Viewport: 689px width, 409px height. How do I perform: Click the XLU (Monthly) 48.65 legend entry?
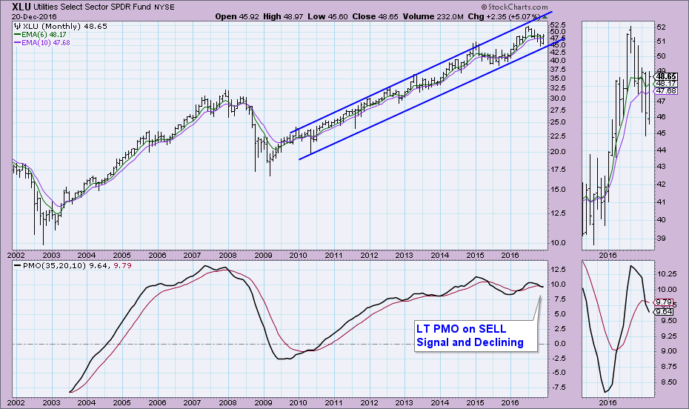pyautogui.click(x=64, y=27)
